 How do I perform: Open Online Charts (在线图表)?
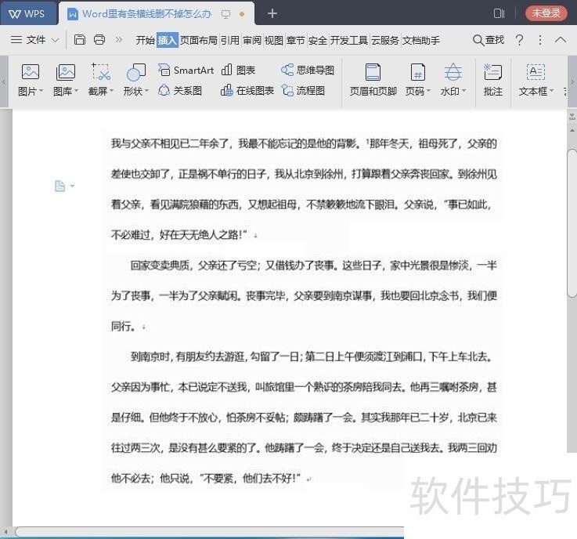click(247, 91)
